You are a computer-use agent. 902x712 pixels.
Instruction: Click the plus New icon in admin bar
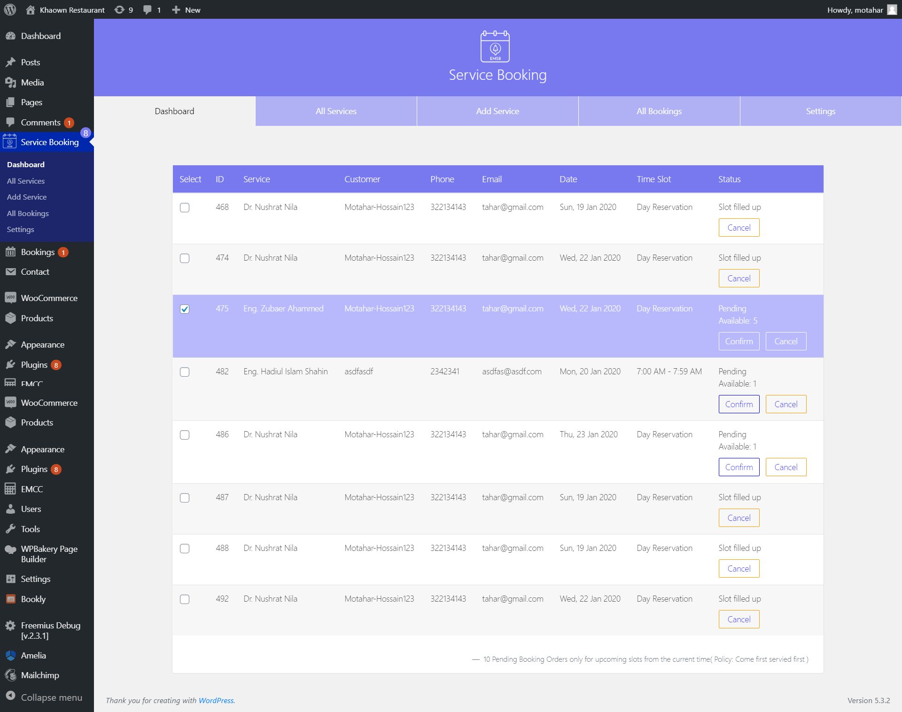coord(176,10)
